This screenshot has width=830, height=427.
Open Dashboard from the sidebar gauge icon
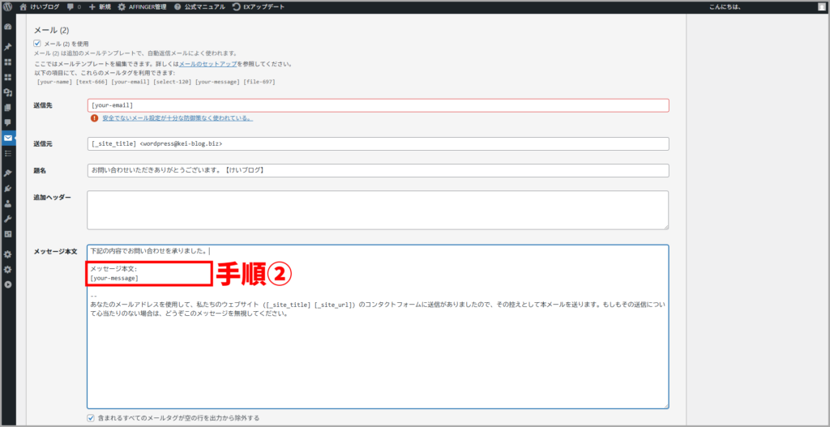8,27
